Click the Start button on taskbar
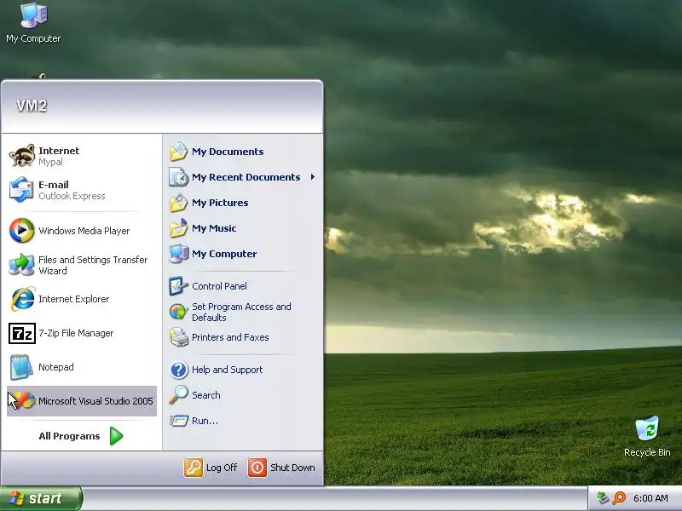This screenshot has width=682, height=511. pyautogui.click(x=41, y=498)
